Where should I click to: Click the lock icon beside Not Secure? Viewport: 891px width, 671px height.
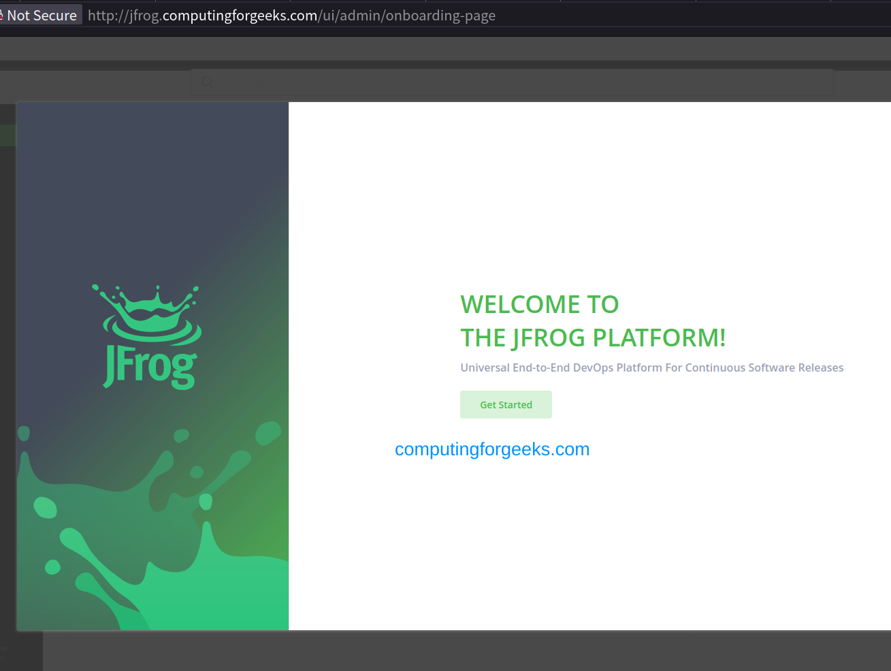[x=5, y=14]
